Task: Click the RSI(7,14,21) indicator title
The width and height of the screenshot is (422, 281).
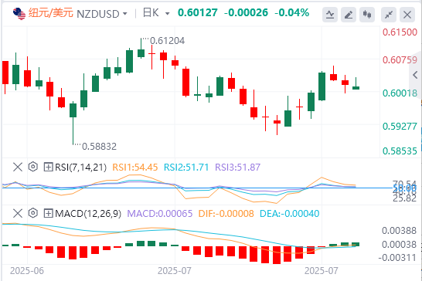Action: (x=80, y=168)
